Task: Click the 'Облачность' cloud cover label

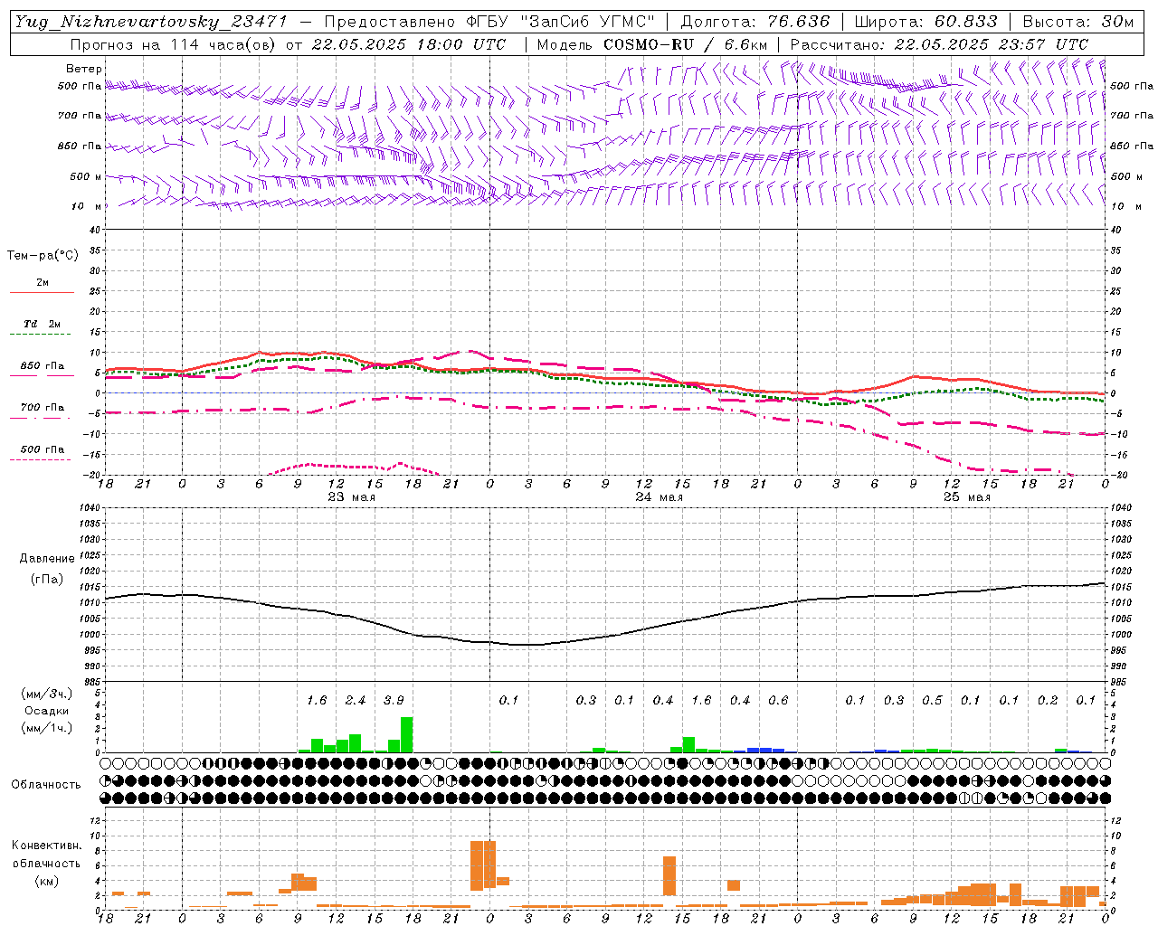Action: coord(46,785)
